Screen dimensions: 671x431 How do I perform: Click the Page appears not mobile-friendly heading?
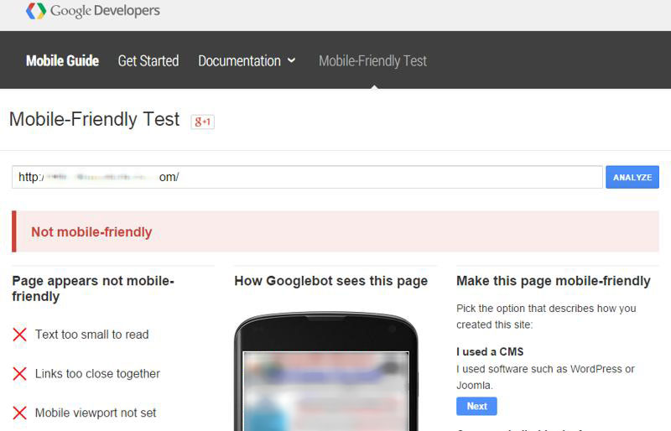[x=93, y=288]
